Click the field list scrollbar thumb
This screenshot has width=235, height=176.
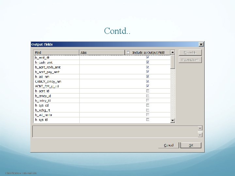click(173, 62)
